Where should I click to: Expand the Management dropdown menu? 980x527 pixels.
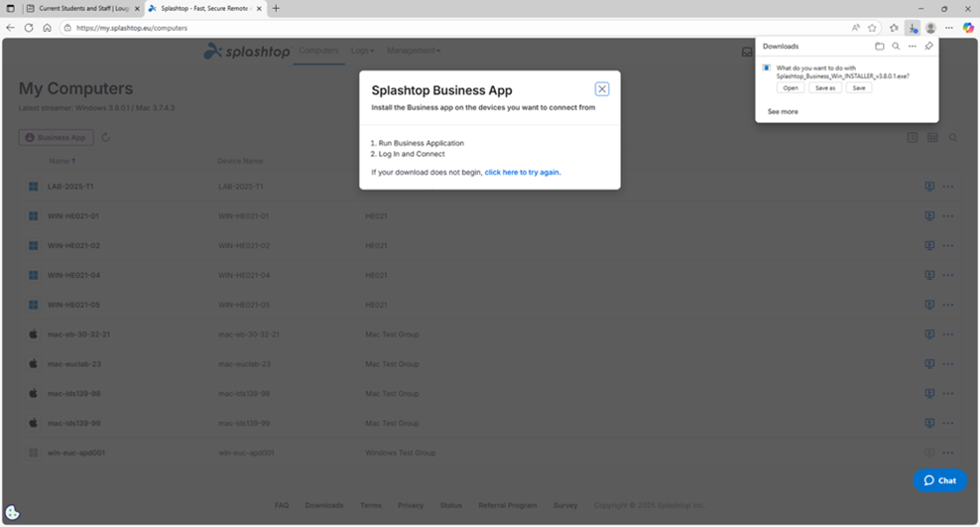(414, 51)
